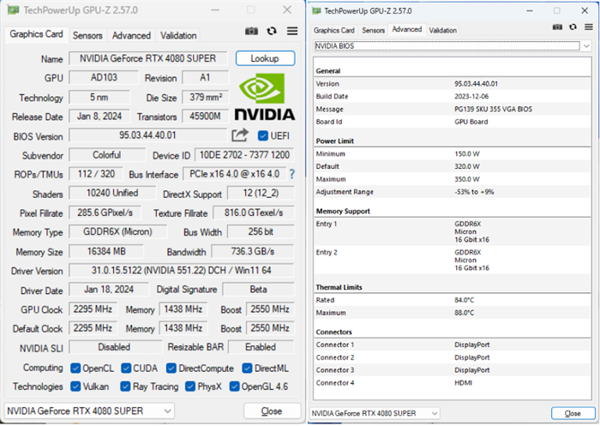Screen dimensions: 600x426
Task: Click the Memory Support Entry 2 row
Action: coord(452,261)
